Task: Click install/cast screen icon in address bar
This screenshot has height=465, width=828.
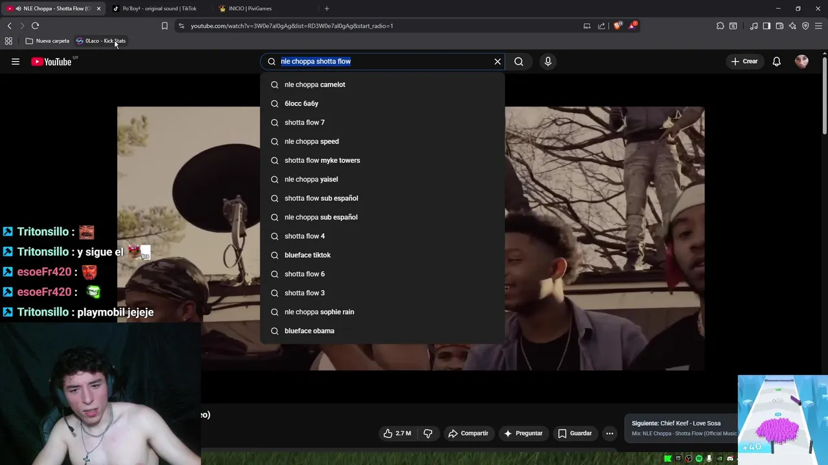Action: tap(587, 26)
